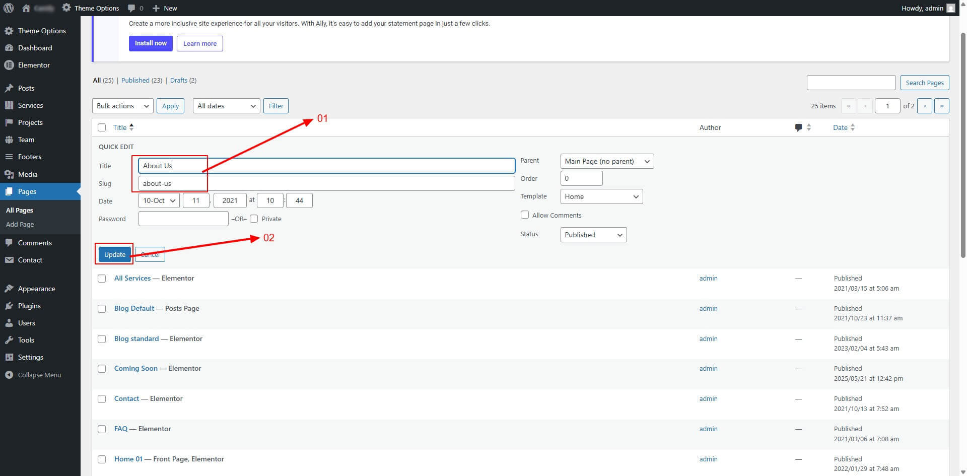Image resolution: width=967 pixels, height=476 pixels.
Task: Open the Elementor sidebar icon
Action: (x=9, y=65)
